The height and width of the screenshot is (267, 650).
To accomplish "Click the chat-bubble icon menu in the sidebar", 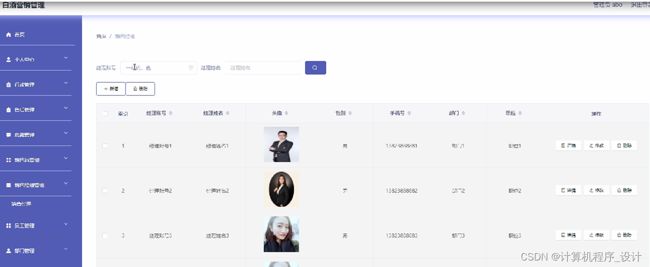I will tap(8, 135).
